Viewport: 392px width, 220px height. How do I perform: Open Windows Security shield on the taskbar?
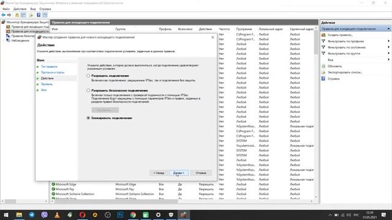[171, 215]
